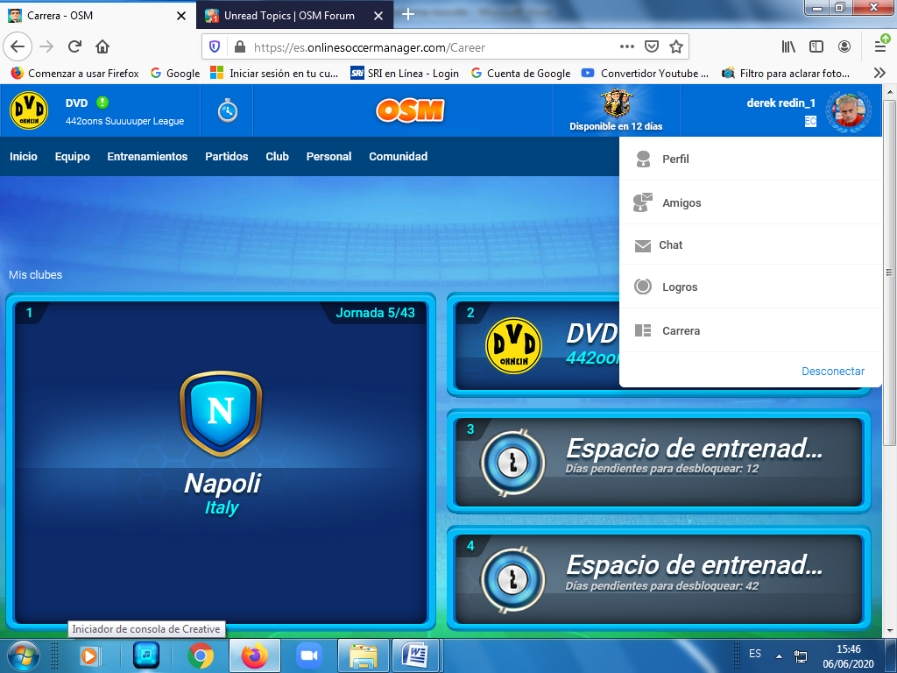The width and height of the screenshot is (897, 673).
Task: Toggle the sidebar view icon
Action: (x=816, y=46)
